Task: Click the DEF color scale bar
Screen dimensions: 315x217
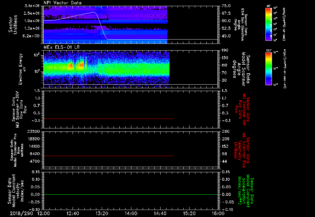Action: coord(269,69)
